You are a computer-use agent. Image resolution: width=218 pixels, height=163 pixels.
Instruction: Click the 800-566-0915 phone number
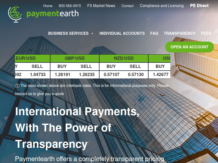[70, 5]
